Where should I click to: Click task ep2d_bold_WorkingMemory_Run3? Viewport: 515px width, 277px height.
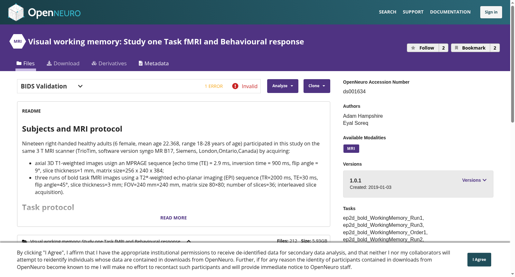(383, 225)
